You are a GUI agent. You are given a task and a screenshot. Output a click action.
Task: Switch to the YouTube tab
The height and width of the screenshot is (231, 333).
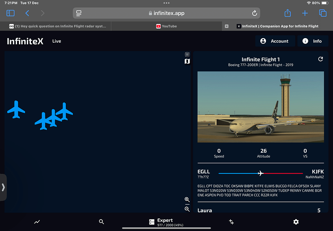tap(166, 26)
